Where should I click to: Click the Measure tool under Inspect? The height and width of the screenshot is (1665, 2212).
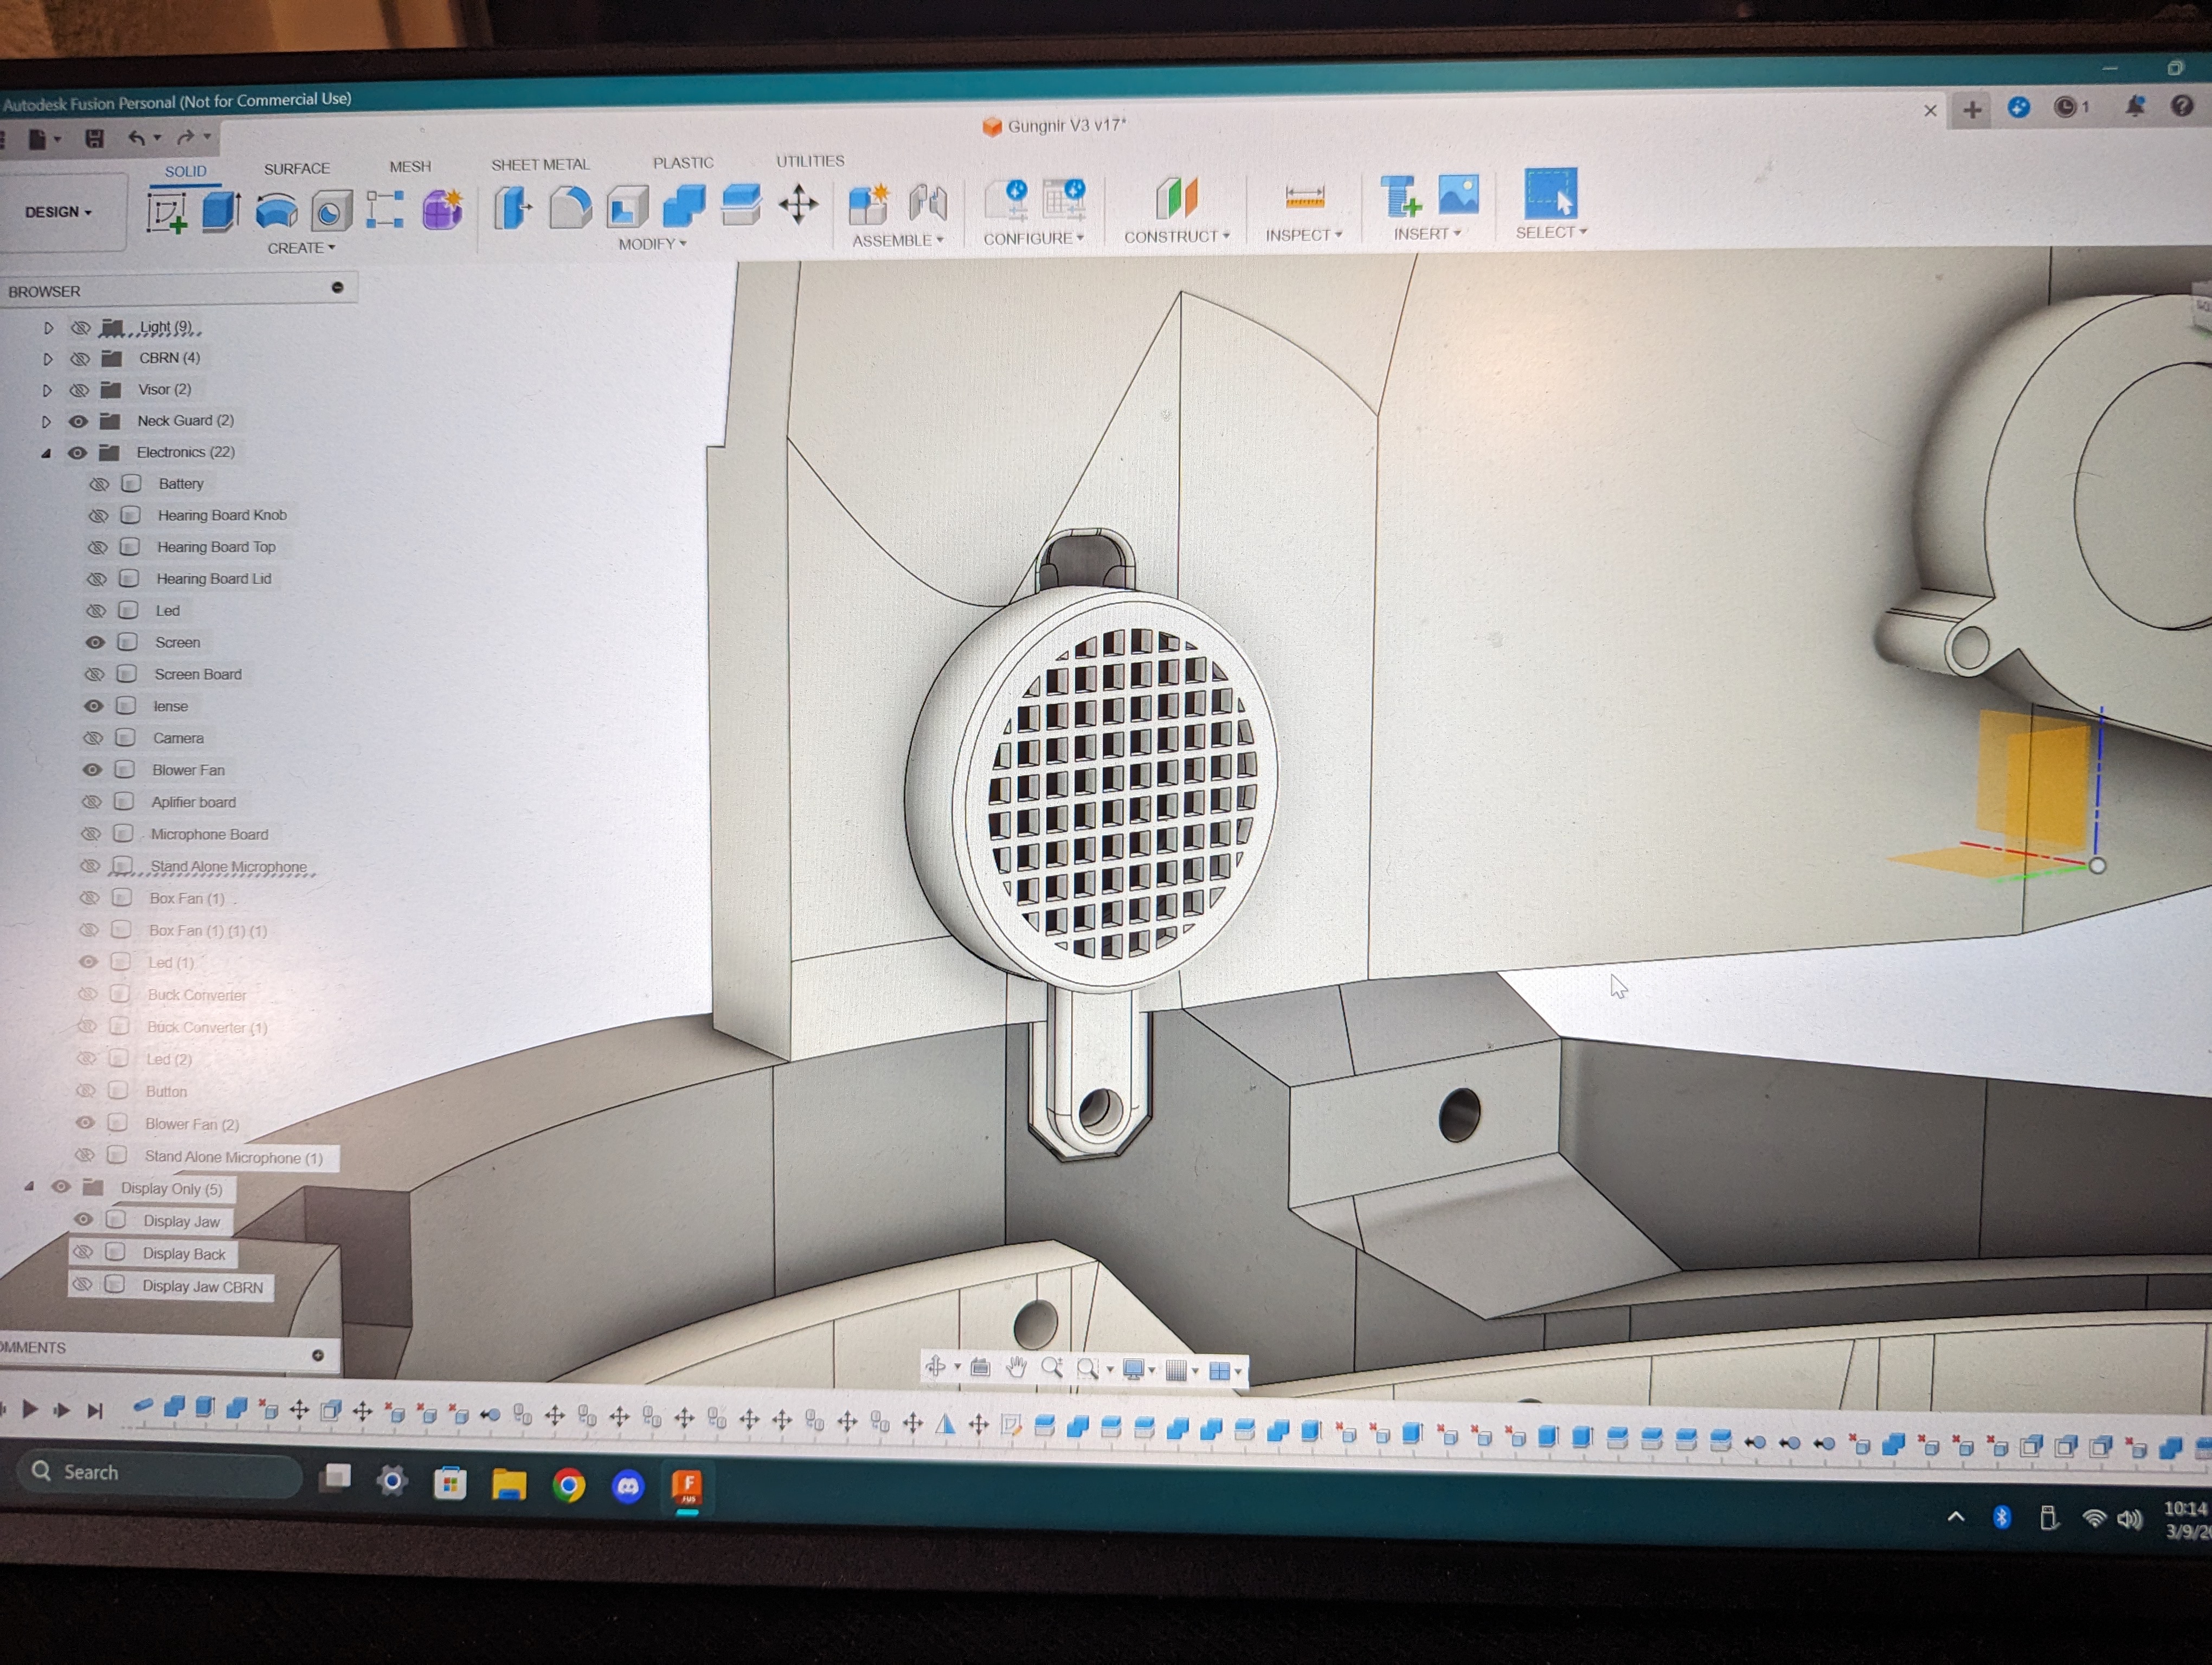click(1304, 197)
